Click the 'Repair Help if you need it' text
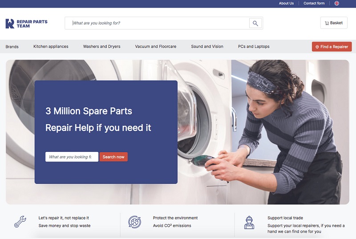This screenshot has width=356, height=239. (98, 128)
